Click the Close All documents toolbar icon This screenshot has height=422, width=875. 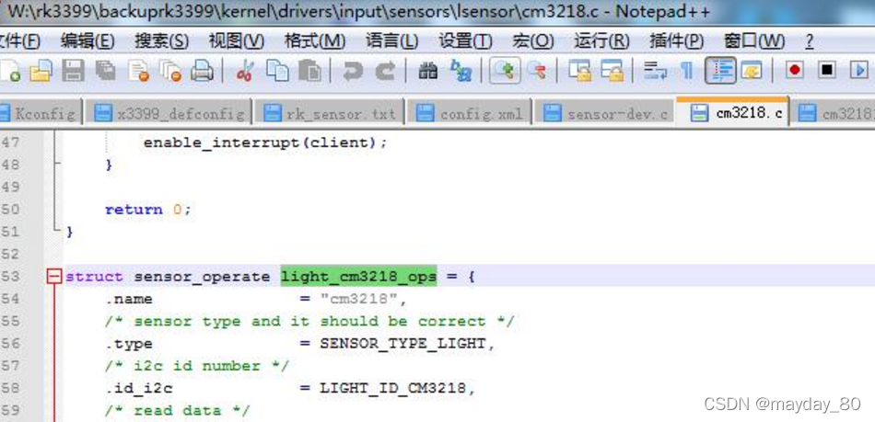pos(170,72)
